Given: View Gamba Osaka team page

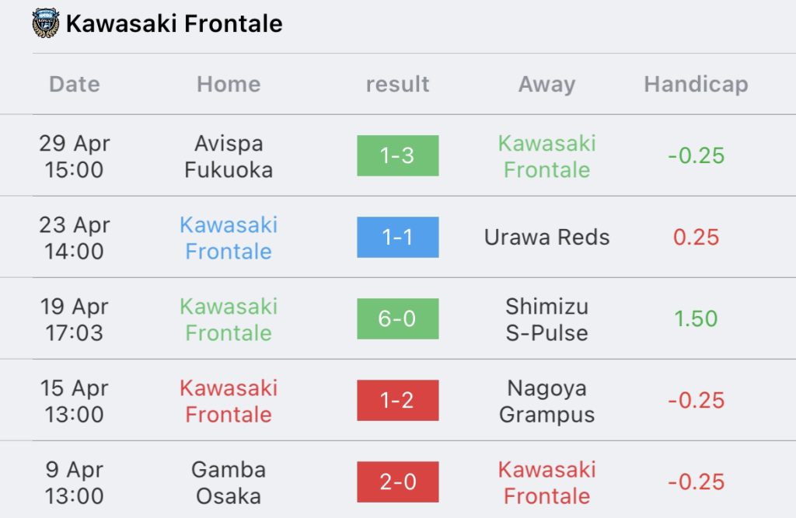Looking at the screenshot, I should point(229,482).
